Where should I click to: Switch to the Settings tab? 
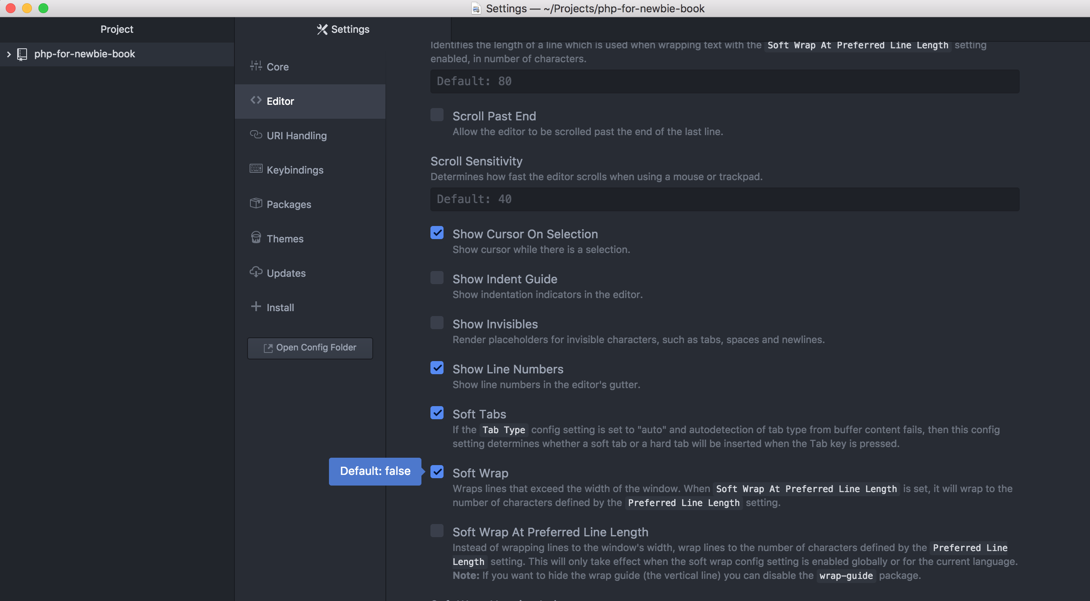coord(343,29)
